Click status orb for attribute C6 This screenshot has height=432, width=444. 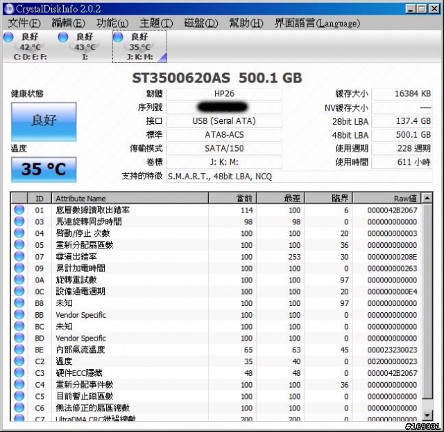click(19, 407)
